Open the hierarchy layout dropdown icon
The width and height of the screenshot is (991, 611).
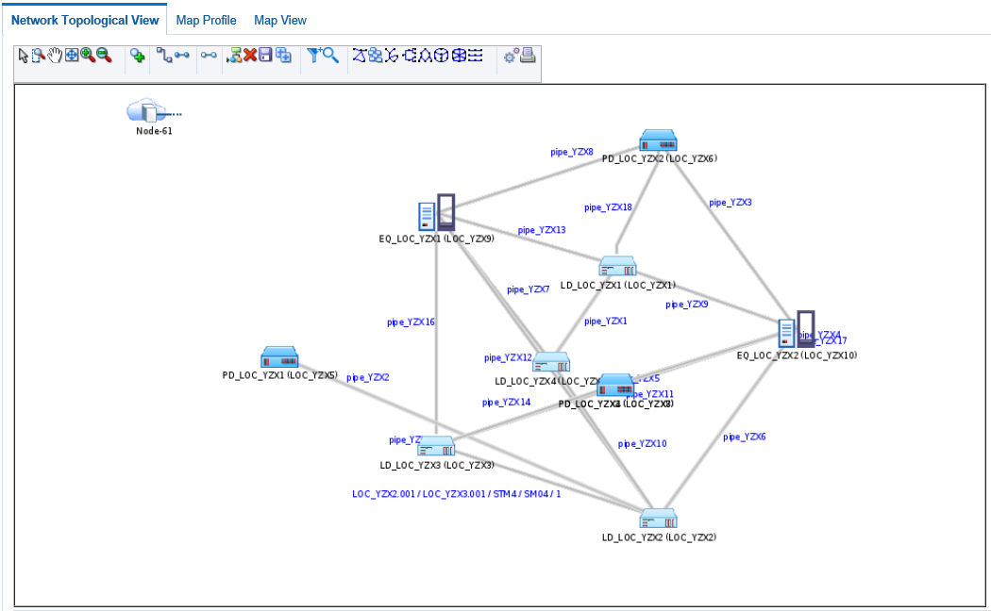pos(234,56)
